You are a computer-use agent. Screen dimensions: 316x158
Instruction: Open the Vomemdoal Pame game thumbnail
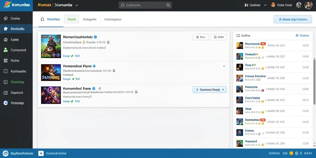51,95
